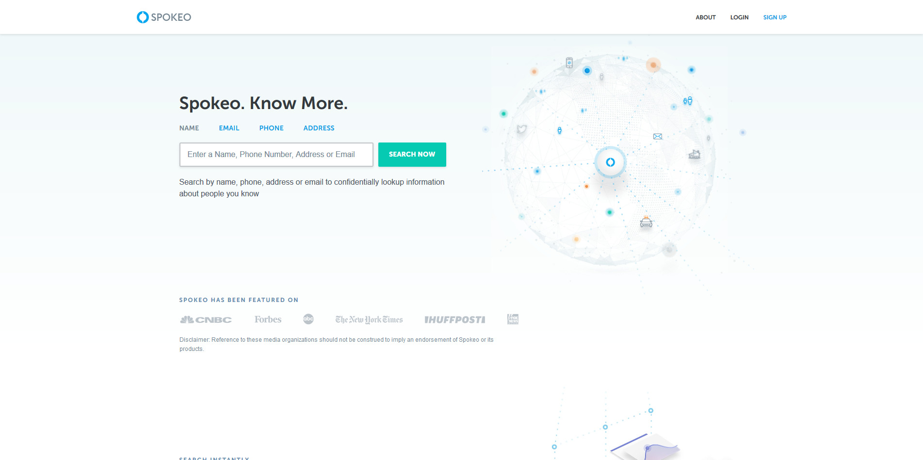923x460 pixels.
Task: Switch to the Address search tab
Action: click(319, 128)
